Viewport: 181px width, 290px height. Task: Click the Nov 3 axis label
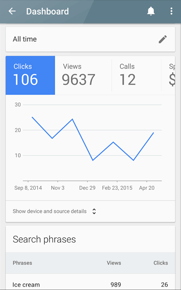[58, 188]
